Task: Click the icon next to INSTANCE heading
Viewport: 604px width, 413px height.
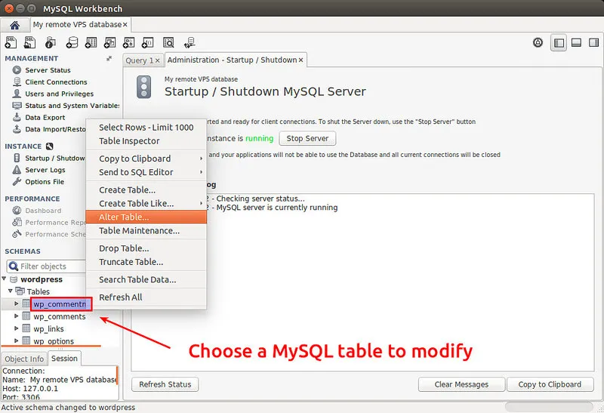Action: pyautogui.click(x=49, y=146)
